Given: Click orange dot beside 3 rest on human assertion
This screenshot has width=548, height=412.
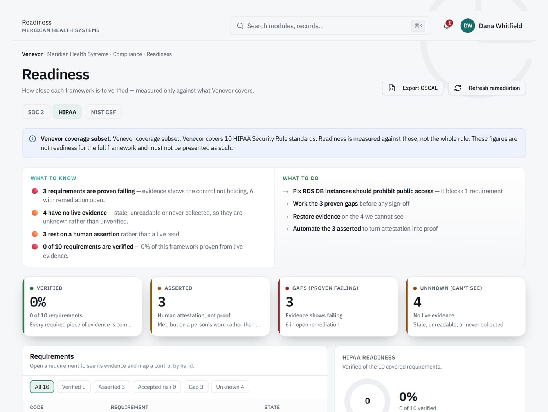Looking at the screenshot, I should pyautogui.click(x=35, y=234).
